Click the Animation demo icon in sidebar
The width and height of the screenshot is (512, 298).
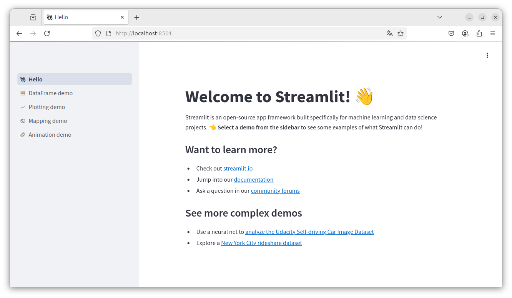(23, 134)
